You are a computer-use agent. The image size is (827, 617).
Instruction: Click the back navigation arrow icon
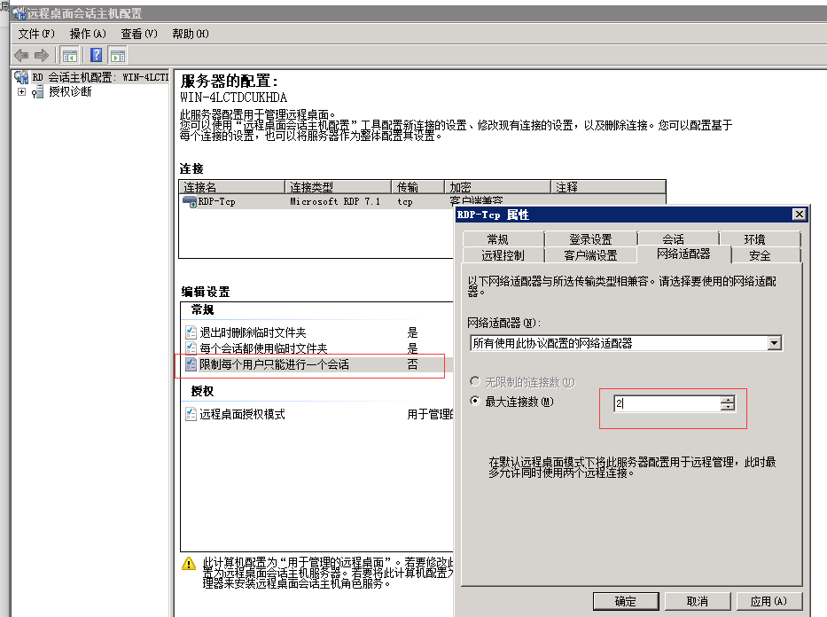coord(20,55)
